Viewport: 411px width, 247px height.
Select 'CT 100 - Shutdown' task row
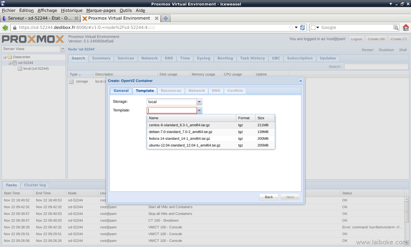coord(203,220)
